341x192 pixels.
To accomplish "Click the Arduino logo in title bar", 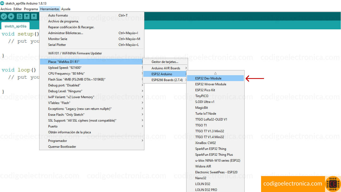I will [2, 3].
